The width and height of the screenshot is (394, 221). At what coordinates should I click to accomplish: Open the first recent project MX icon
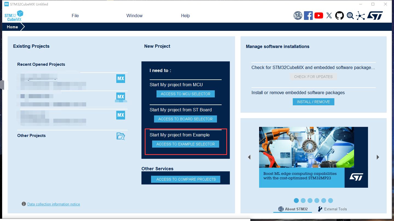pyautogui.click(x=121, y=79)
